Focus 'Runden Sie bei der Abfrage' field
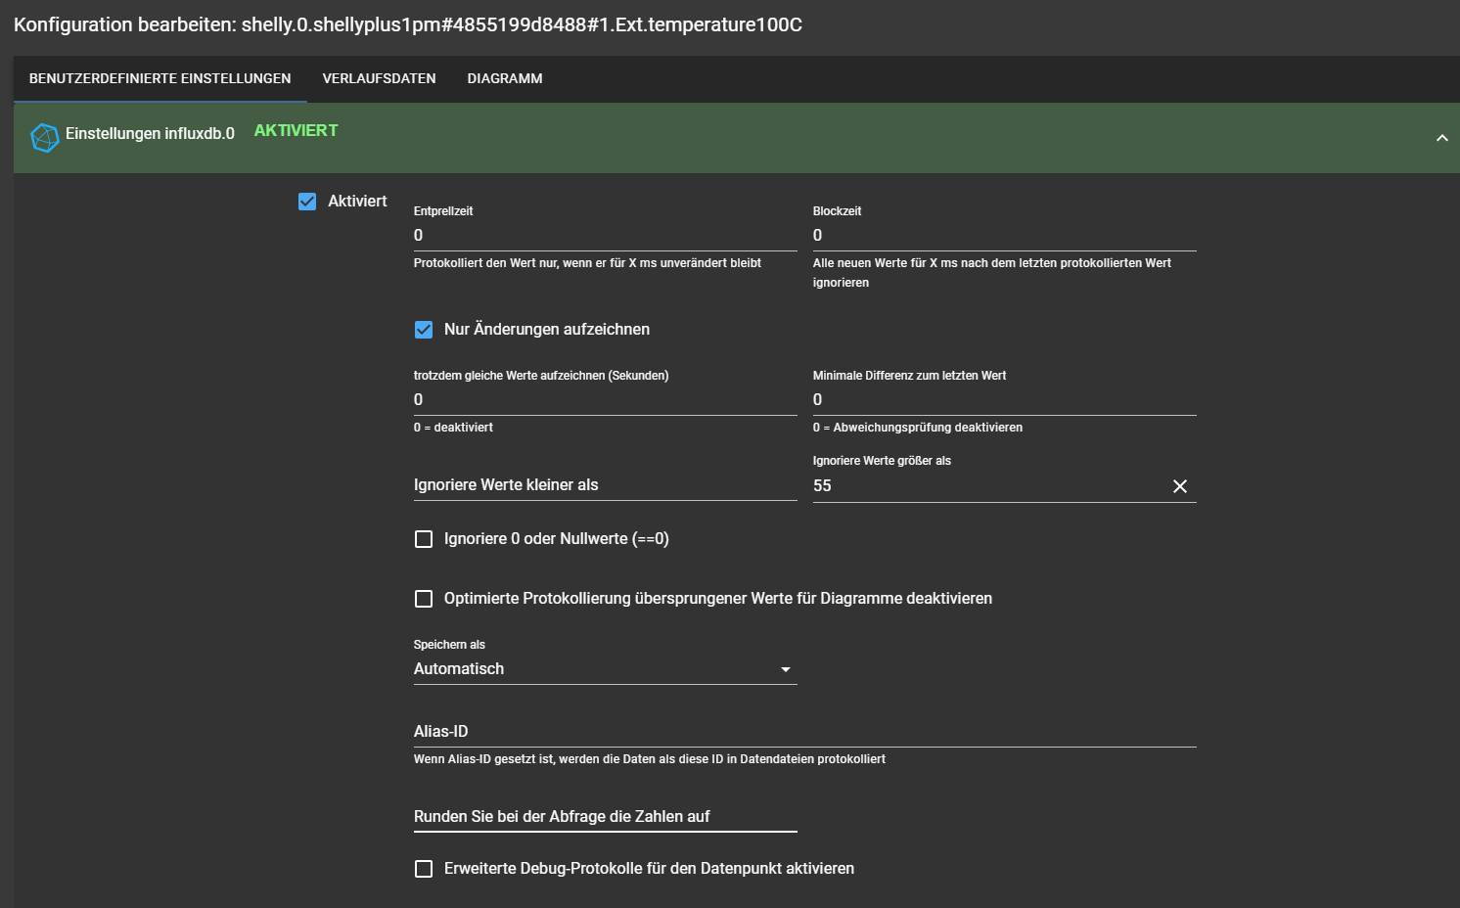This screenshot has width=1460, height=908. click(605, 817)
